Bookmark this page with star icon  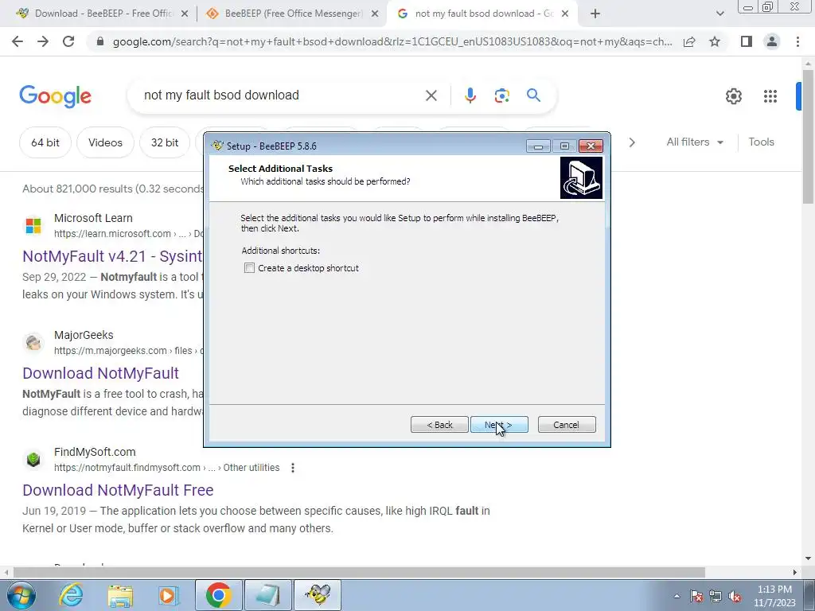click(x=715, y=41)
